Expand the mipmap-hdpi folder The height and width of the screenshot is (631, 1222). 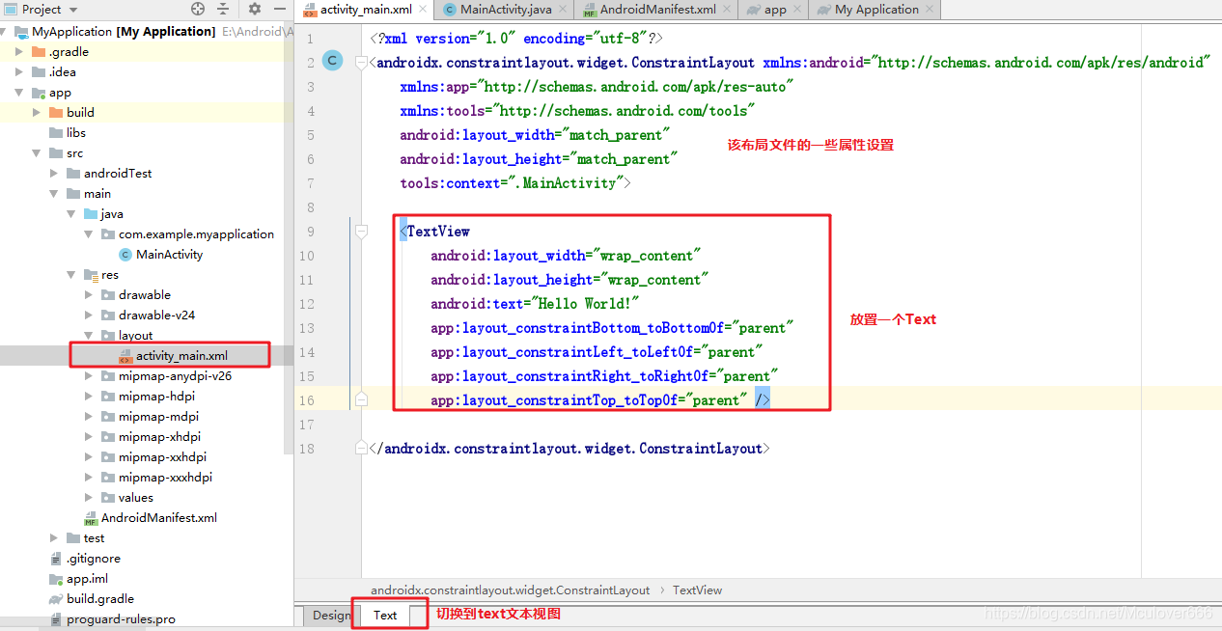click(x=90, y=397)
